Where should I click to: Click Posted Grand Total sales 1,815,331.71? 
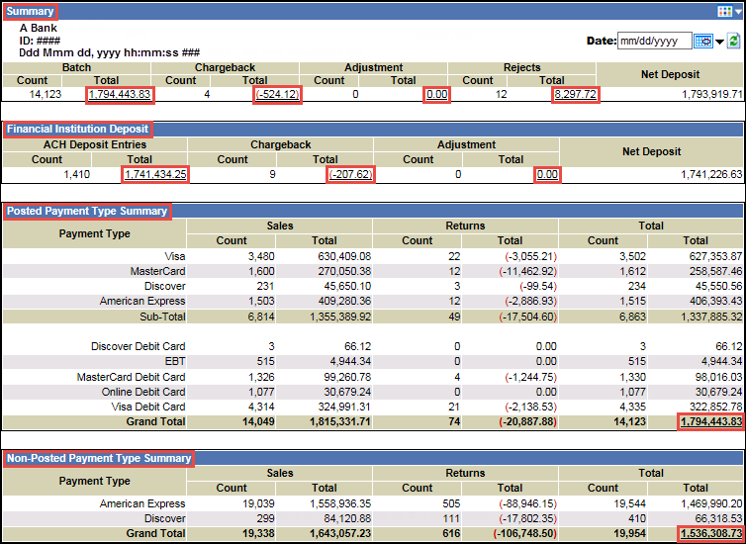[340, 421]
